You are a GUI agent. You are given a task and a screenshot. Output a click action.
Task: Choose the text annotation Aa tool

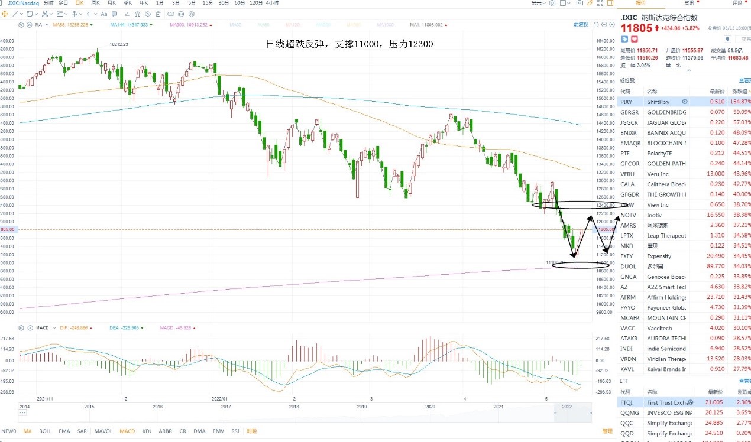104,14
